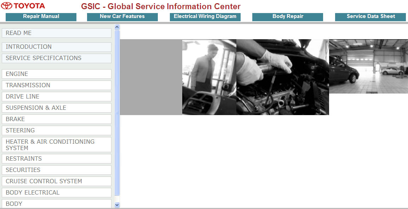408x209 pixels.
Task: Click the engine repair photo
Action: [x=283, y=77]
